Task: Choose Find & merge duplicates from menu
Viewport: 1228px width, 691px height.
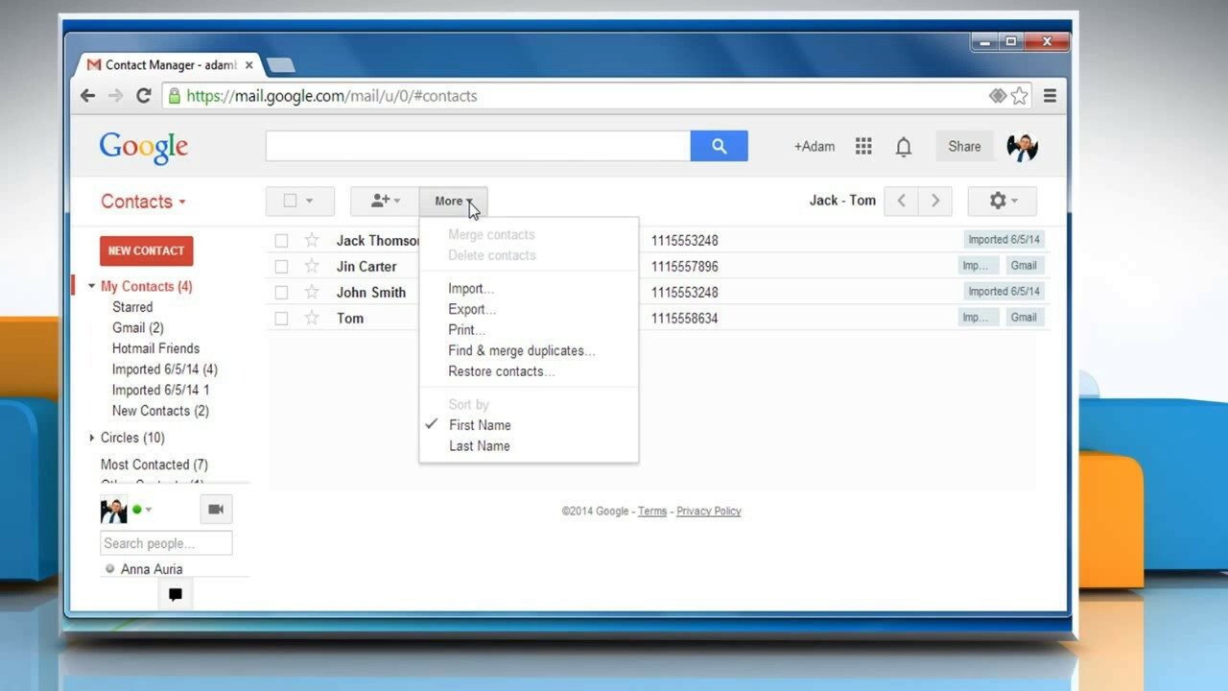Action: (521, 350)
